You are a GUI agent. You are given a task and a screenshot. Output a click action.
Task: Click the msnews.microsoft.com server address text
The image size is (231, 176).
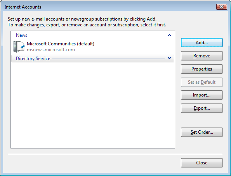click(x=51, y=50)
